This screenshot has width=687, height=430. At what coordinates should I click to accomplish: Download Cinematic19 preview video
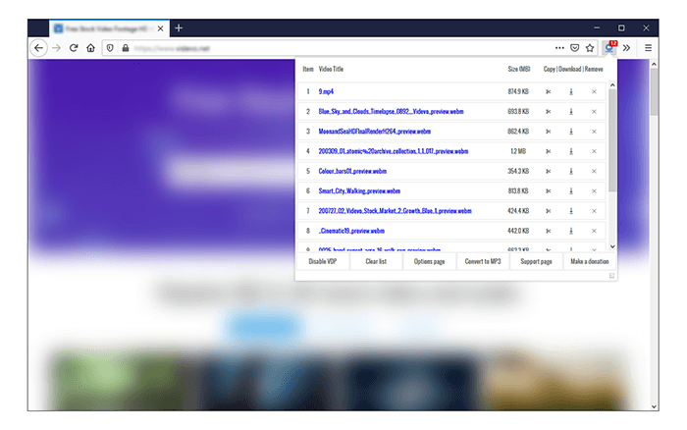(x=571, y=231)
